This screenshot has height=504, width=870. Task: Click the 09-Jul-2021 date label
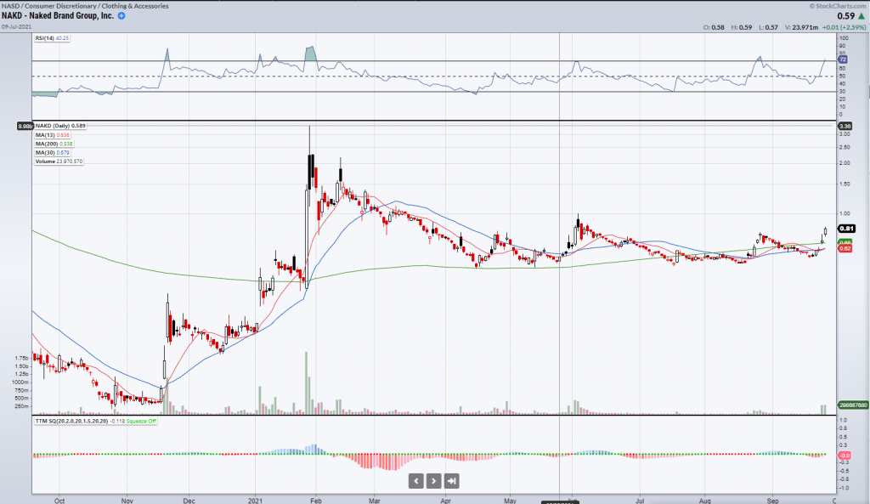16,26
